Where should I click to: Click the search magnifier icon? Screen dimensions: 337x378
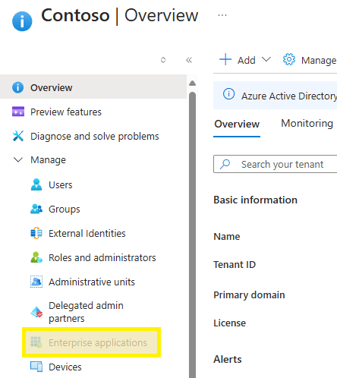coord(225,164)
